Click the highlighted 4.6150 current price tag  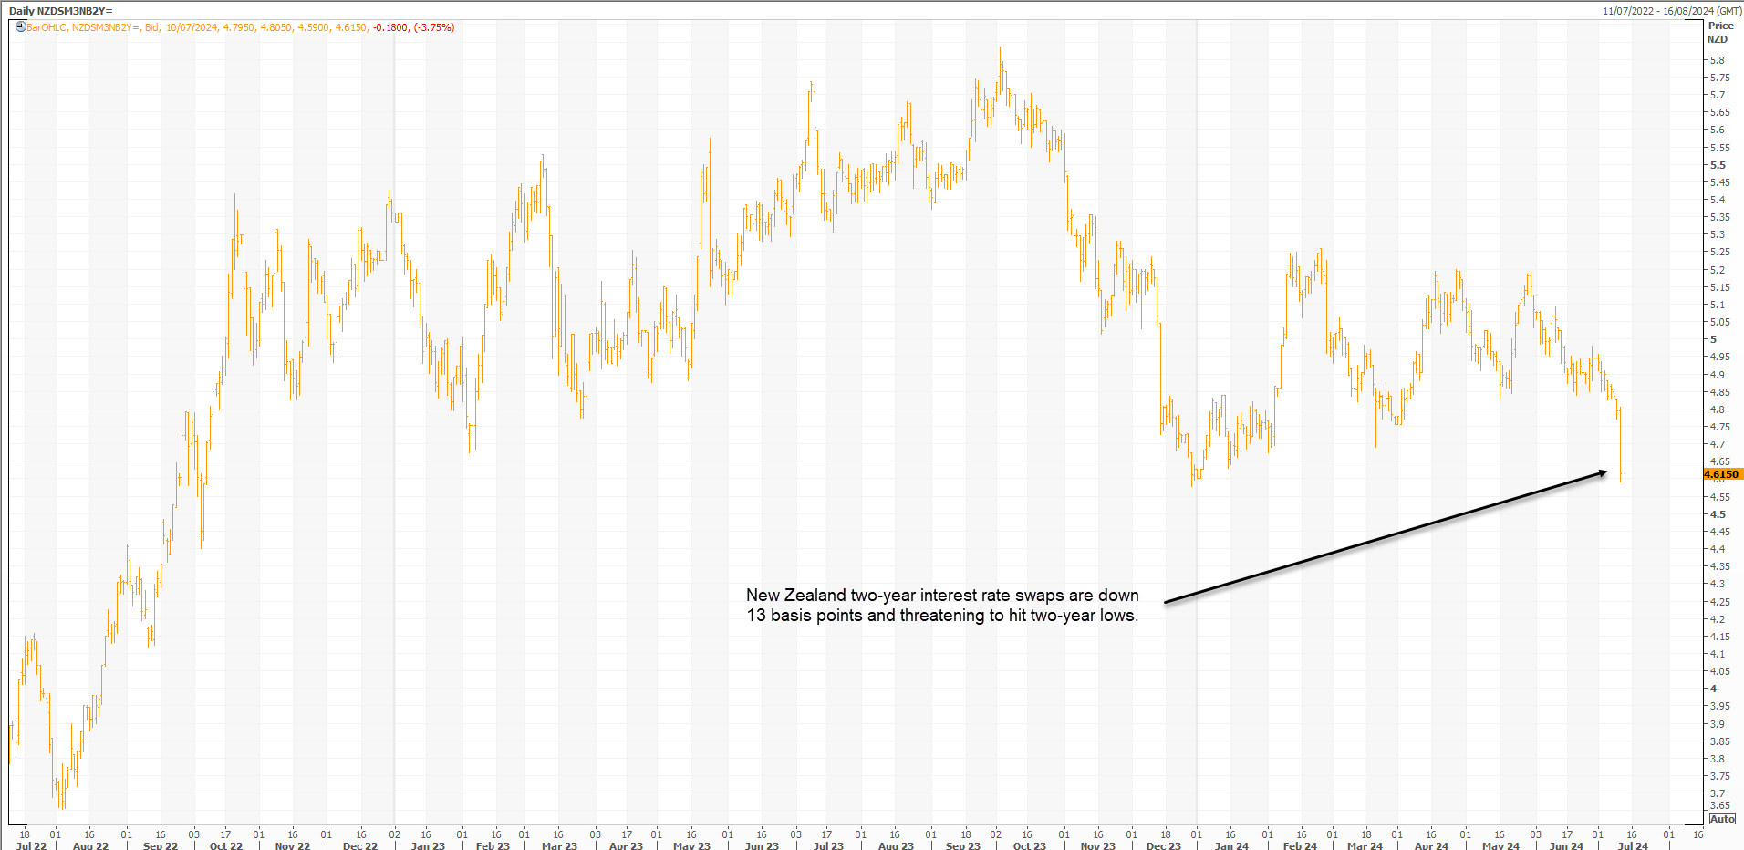point(1722,474)
